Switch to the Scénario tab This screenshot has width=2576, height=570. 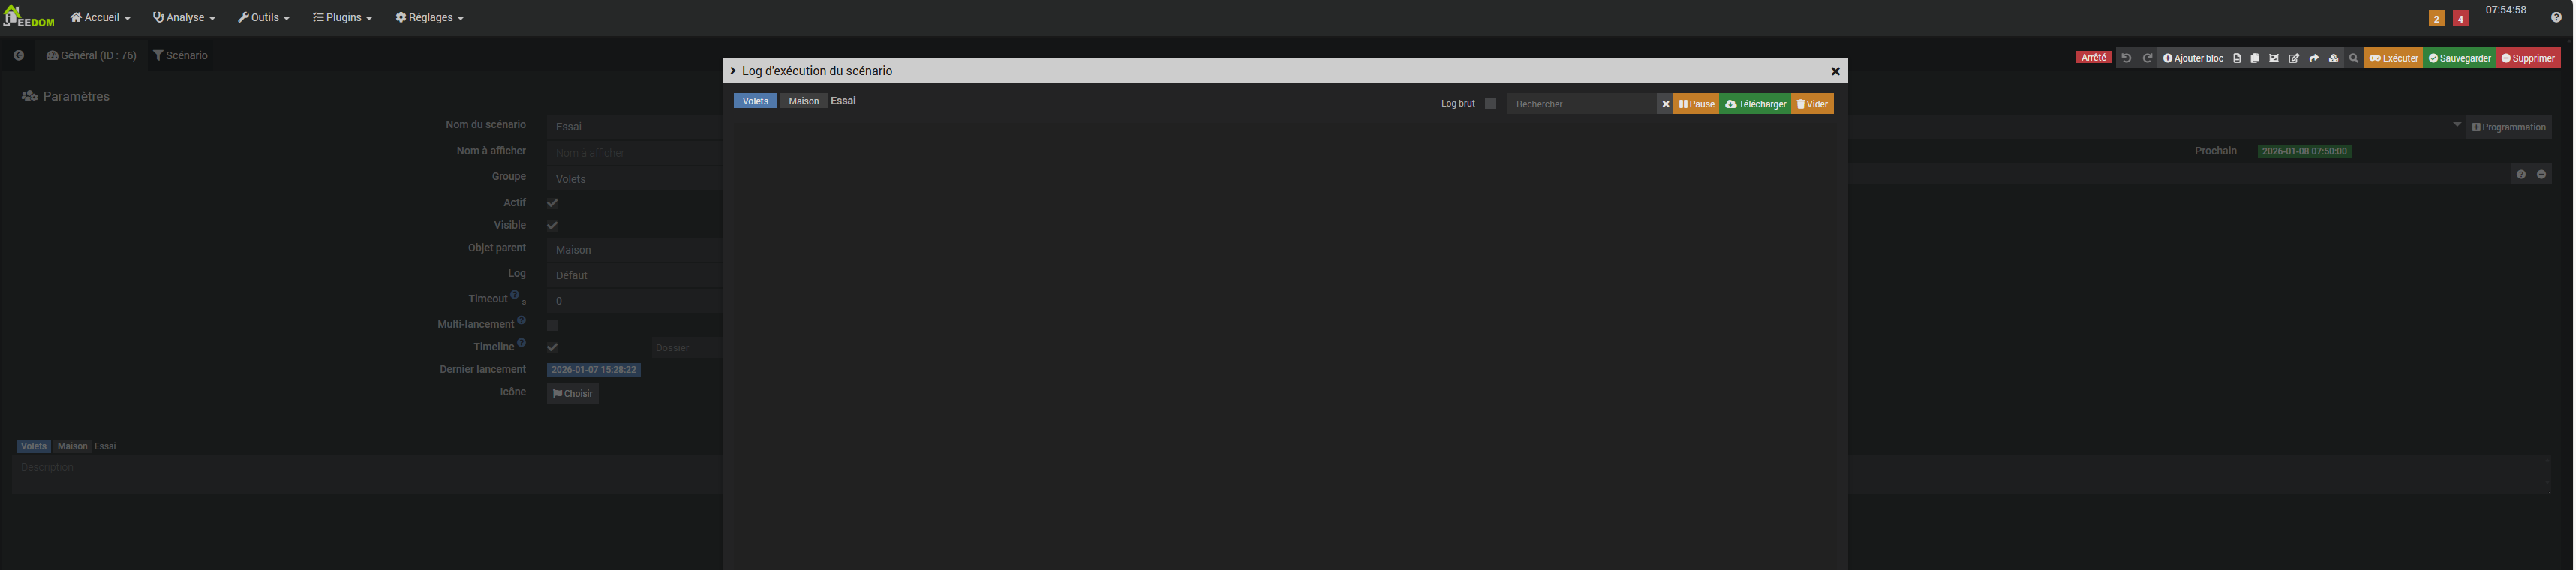(x=181, y=56)
